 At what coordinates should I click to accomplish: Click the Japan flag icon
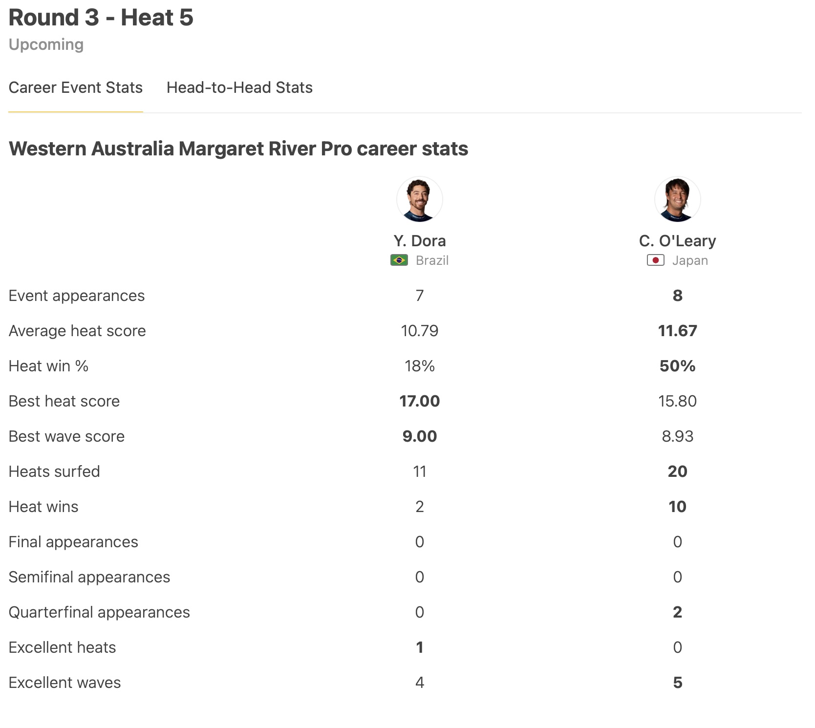(x=655, y=260)
